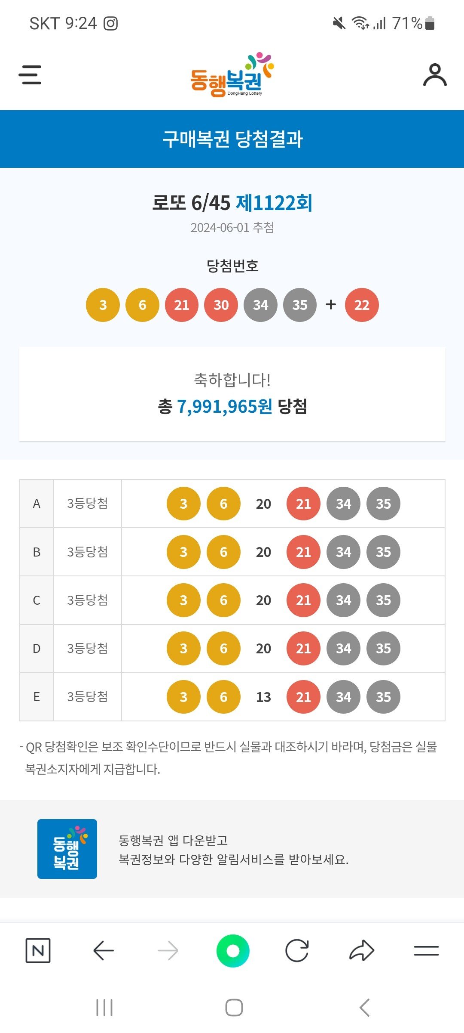
Task: Share the page with share arrow
Action: [x=362, y=950]
